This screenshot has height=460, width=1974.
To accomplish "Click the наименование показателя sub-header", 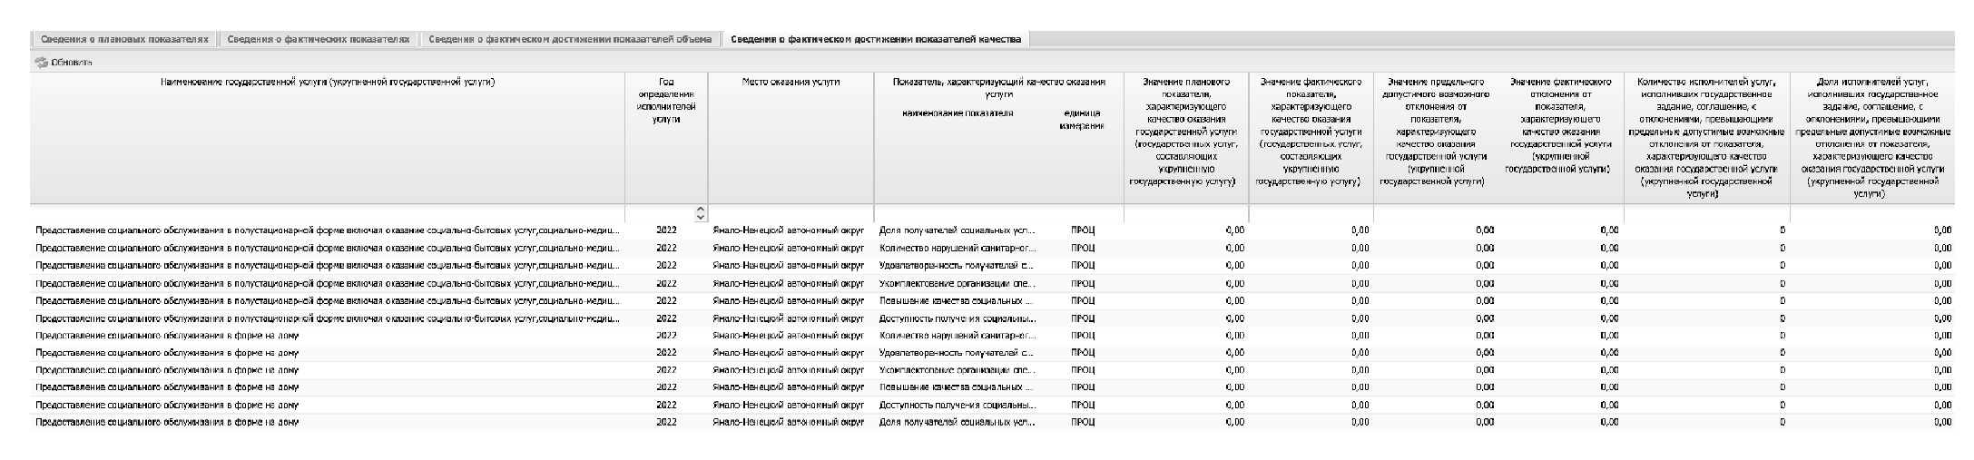I will 957,113.
